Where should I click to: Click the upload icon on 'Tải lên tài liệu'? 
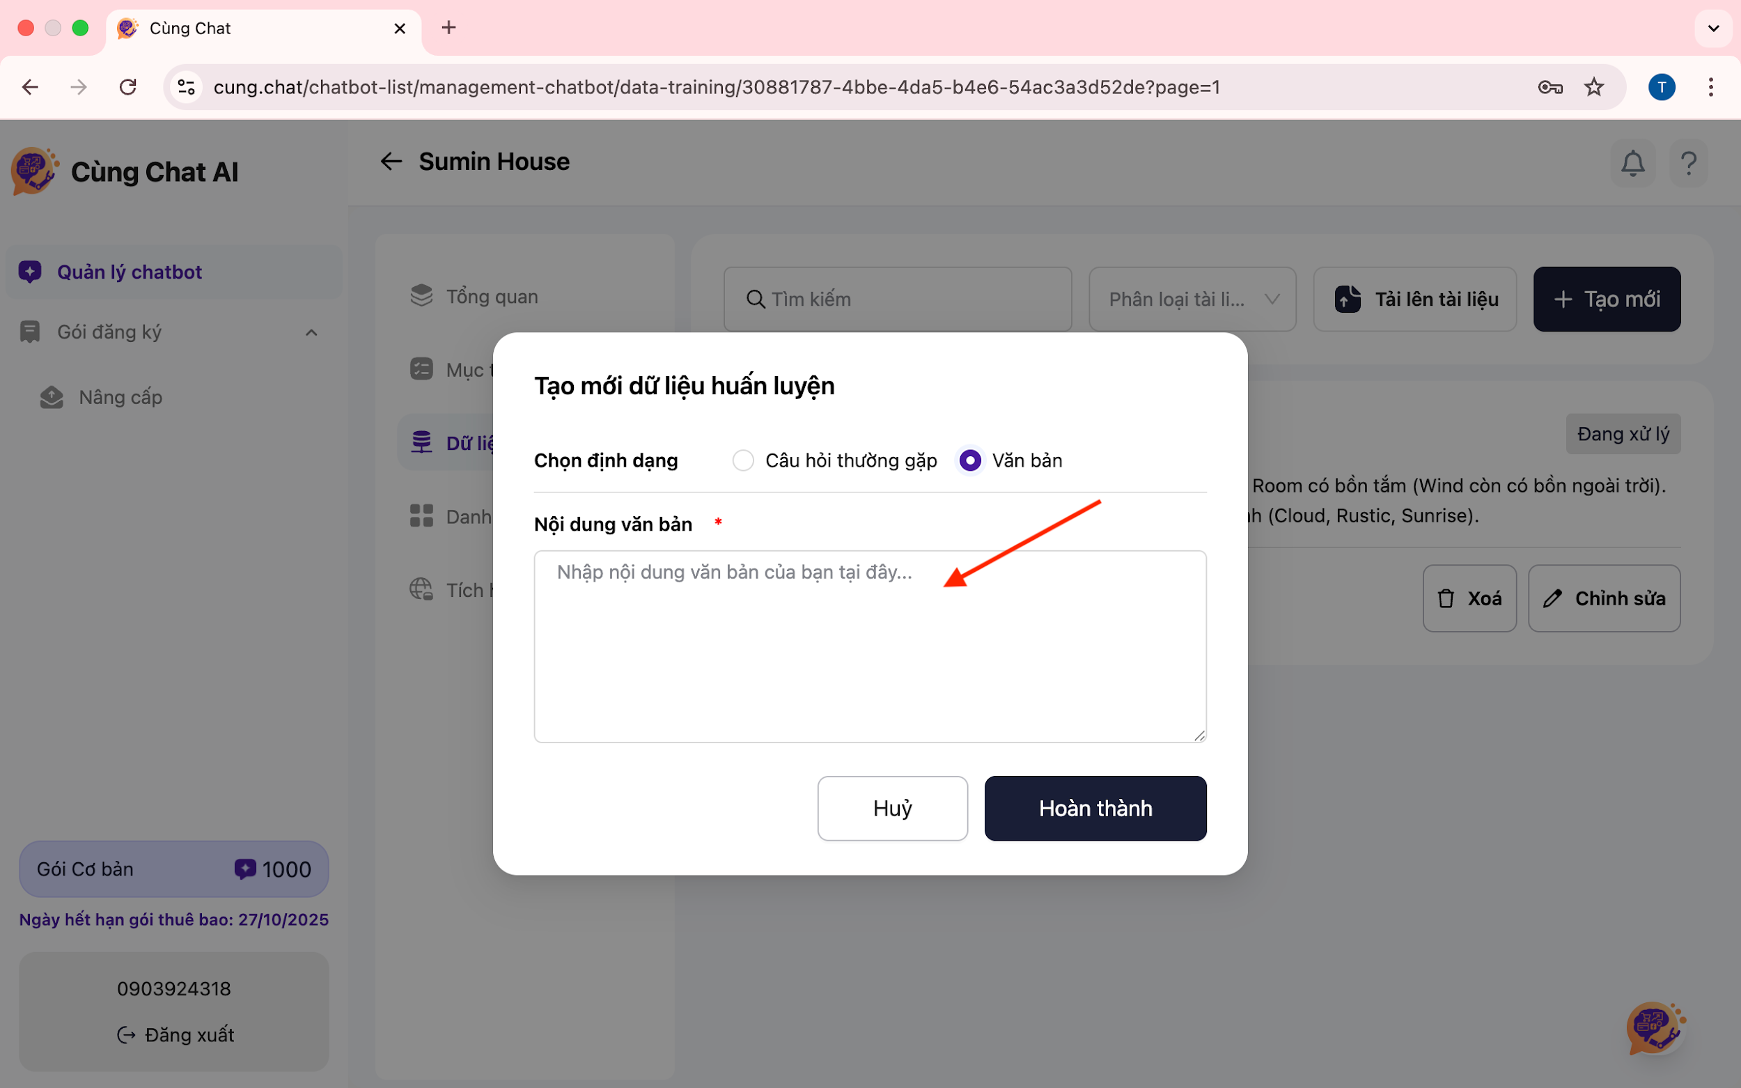coord(1349,299)
